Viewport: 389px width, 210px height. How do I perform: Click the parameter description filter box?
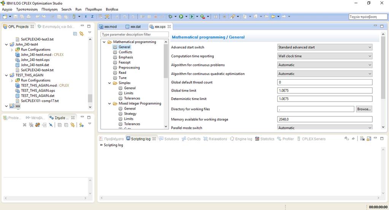[x=135, y=35]
